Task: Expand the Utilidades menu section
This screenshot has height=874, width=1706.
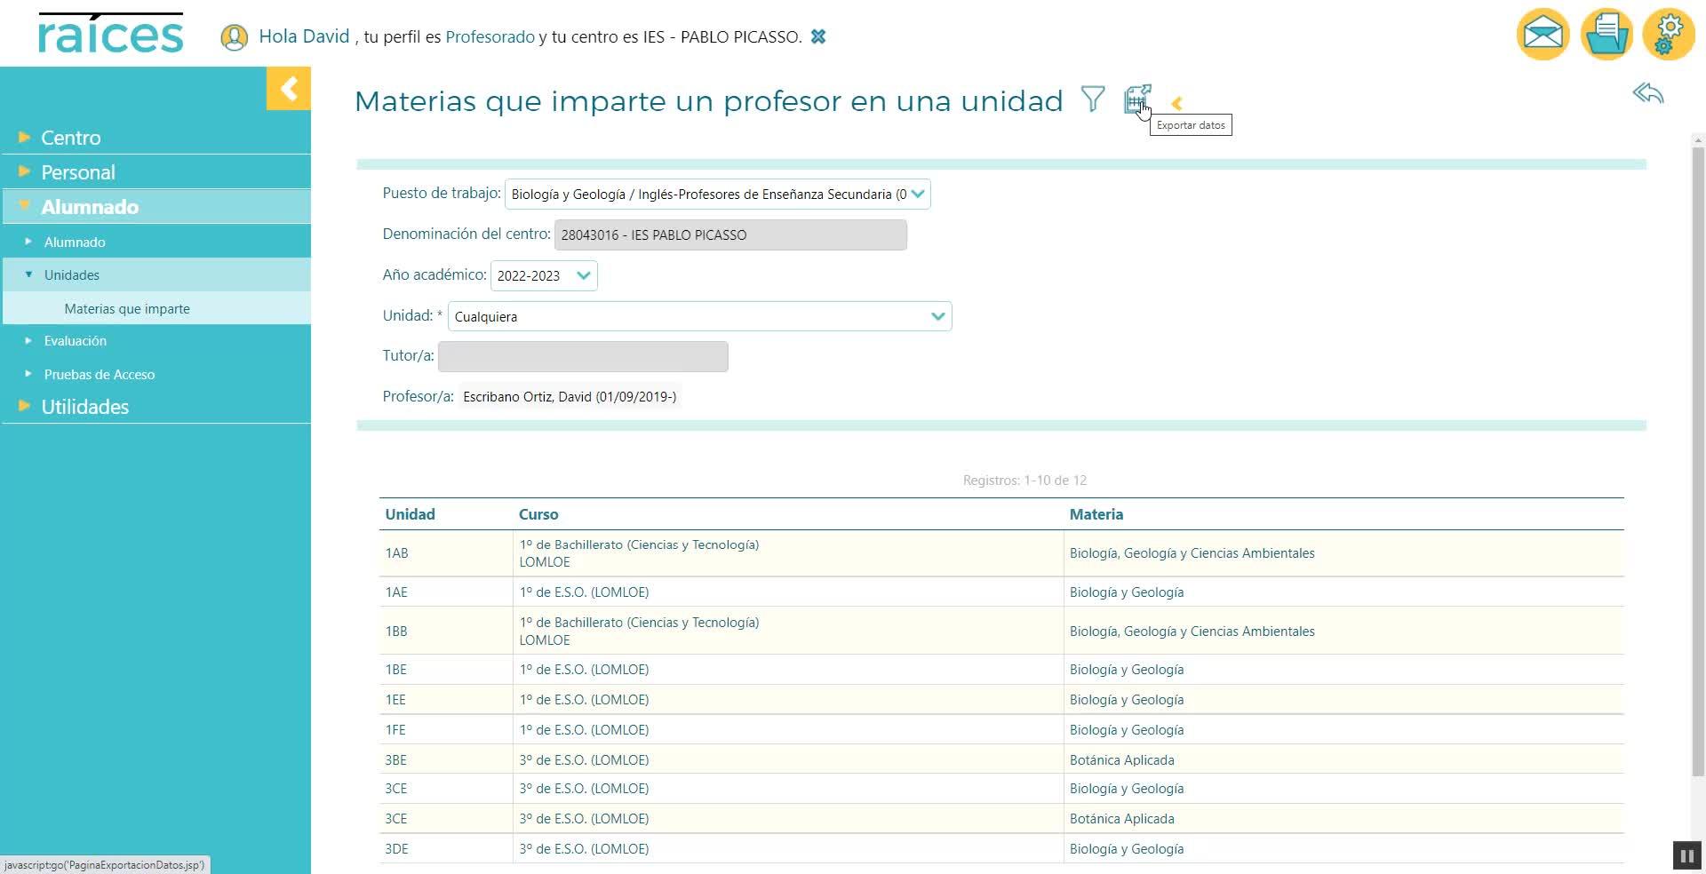Action: 85,407
